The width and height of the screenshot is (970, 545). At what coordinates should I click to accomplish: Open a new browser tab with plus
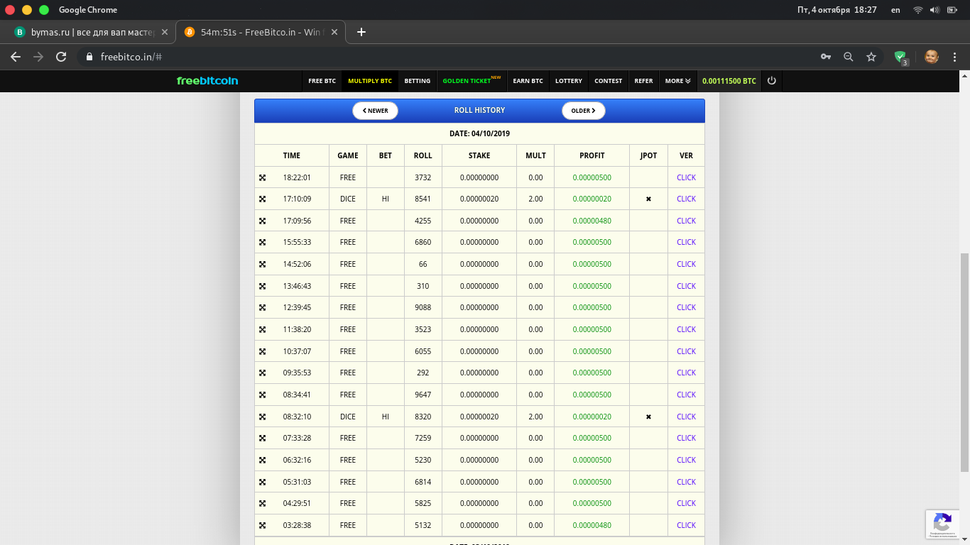pos(361,32)
